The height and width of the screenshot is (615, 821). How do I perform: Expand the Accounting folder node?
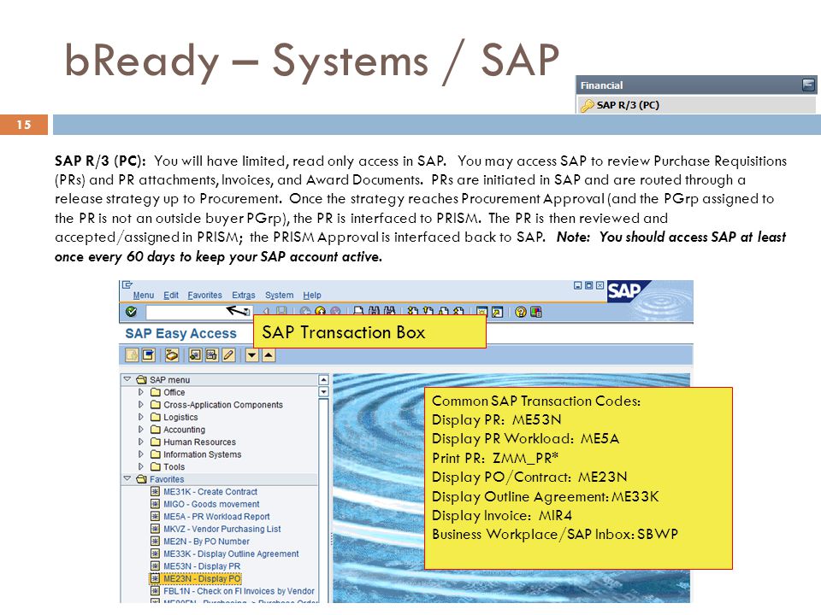(141, 430)
